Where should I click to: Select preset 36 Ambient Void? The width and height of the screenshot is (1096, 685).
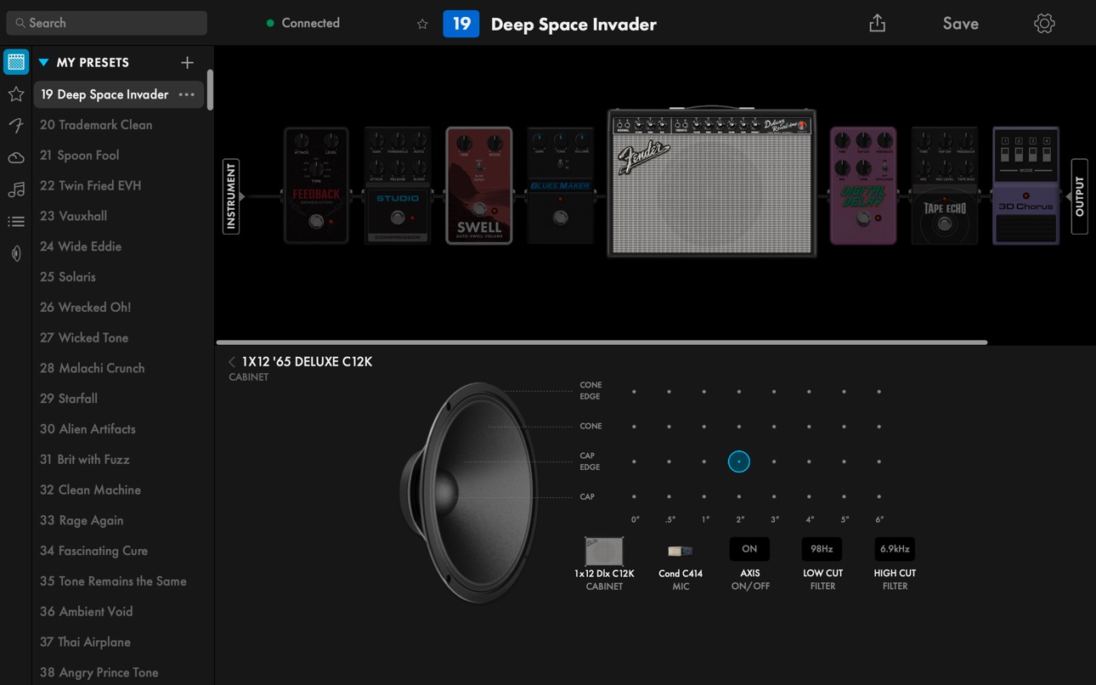click(119, 612)
